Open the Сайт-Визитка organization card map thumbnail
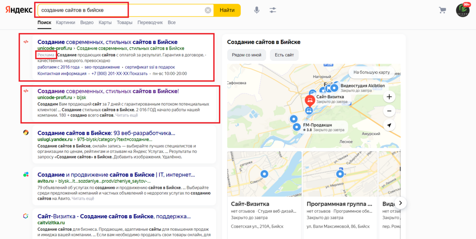Image resolution: width=476 pixels, height=239 pixels. click(x=264, y=174)
